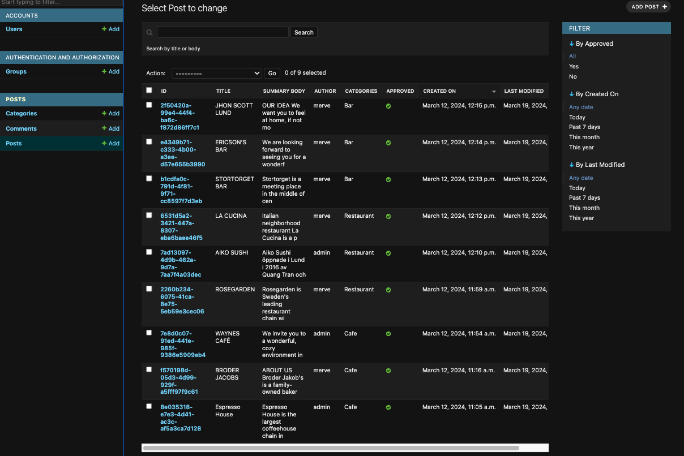684x456 pixels.
Task: Collapse the By Approved filter section
Action: (x=591, y=44)
